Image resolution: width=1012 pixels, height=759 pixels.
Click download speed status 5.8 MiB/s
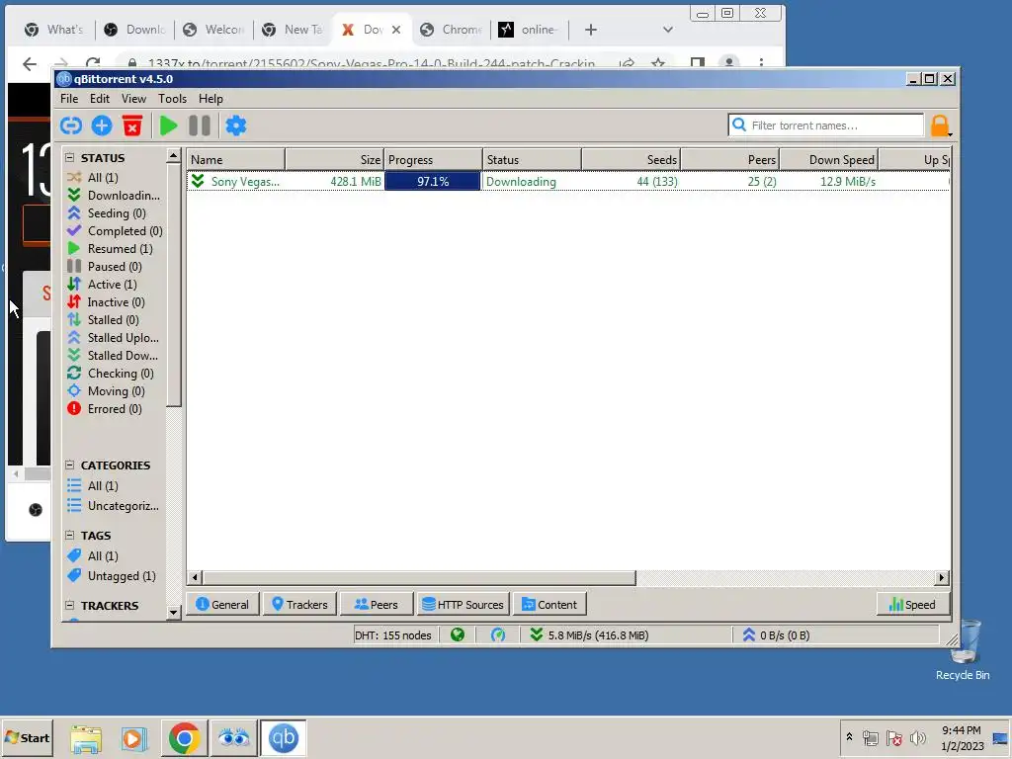coord(589,635)
